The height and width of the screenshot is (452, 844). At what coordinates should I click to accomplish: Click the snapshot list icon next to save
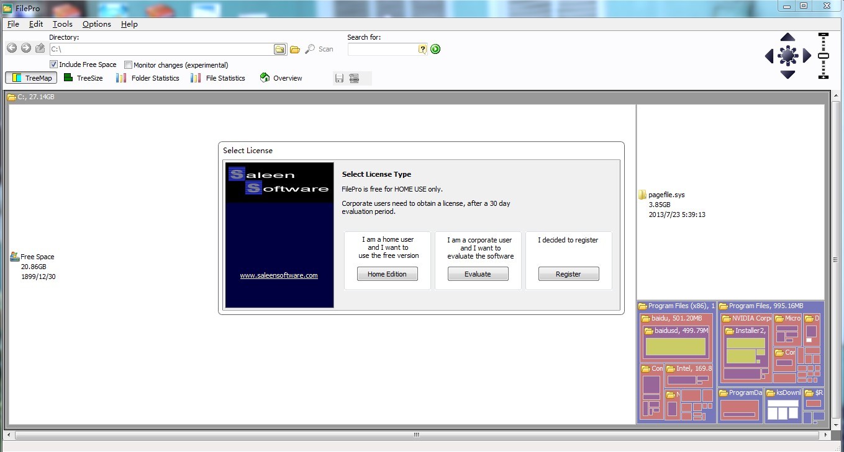coord(354,78)
